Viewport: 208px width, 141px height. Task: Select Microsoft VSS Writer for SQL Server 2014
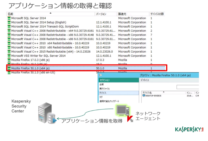pyautogui.click(x=86, y=56)
